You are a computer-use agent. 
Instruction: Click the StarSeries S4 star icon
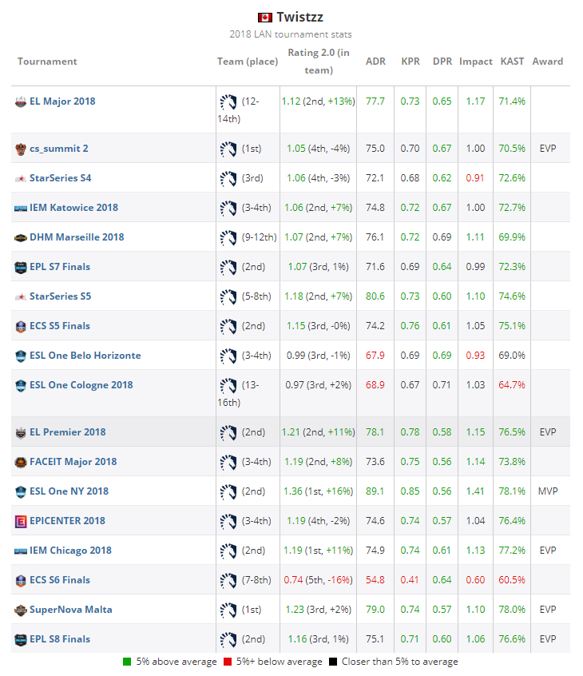(21, 178)
